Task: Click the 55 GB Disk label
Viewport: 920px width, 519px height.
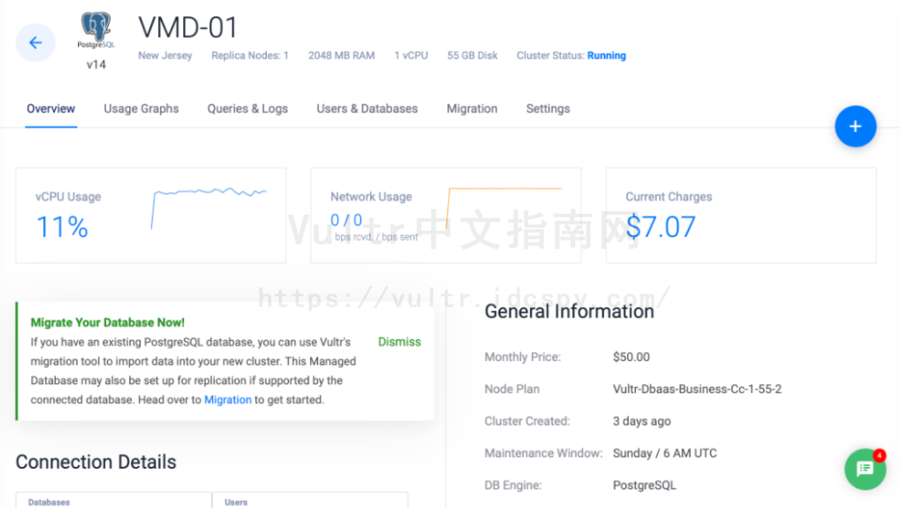Action: [x=473, y=56]
